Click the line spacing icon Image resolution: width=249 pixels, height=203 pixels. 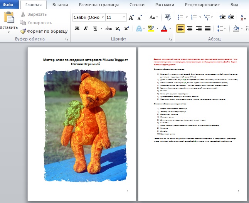pyautogui.click(x=220, y=29)
